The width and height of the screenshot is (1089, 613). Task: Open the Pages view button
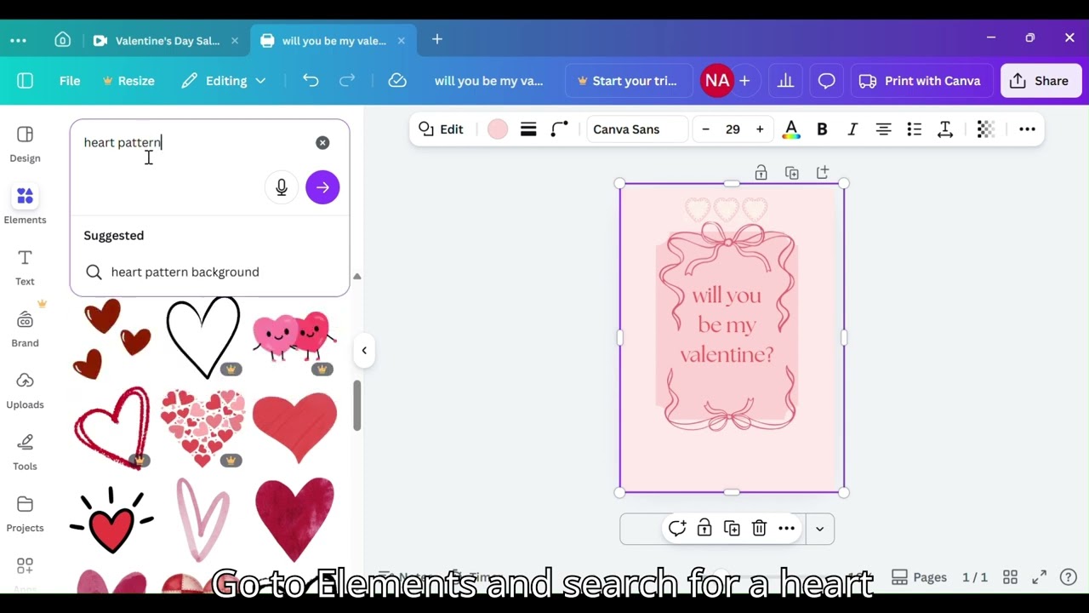[x=919, y=577]
